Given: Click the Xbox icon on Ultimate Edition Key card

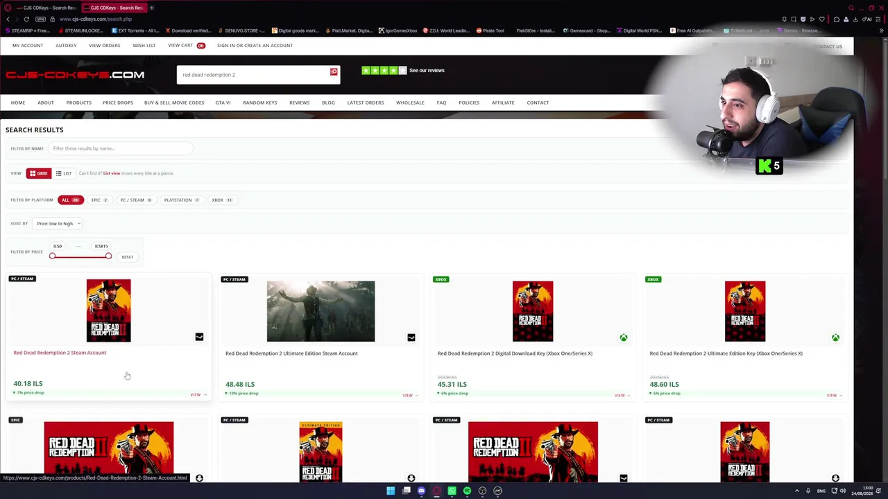Looking at the screenshot, I should pyautogui.click(x=835, y=338).
